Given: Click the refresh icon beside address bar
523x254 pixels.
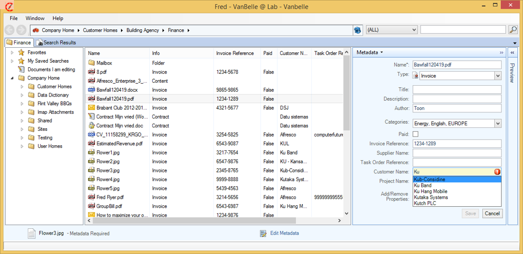Looking at the screenshot, I should [358, 30].
